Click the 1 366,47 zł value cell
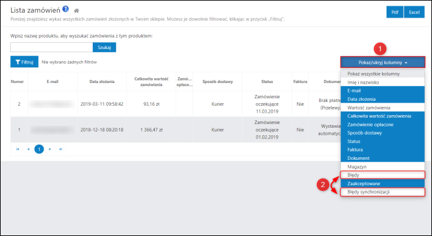432x236 pixels. pos(151,130)
